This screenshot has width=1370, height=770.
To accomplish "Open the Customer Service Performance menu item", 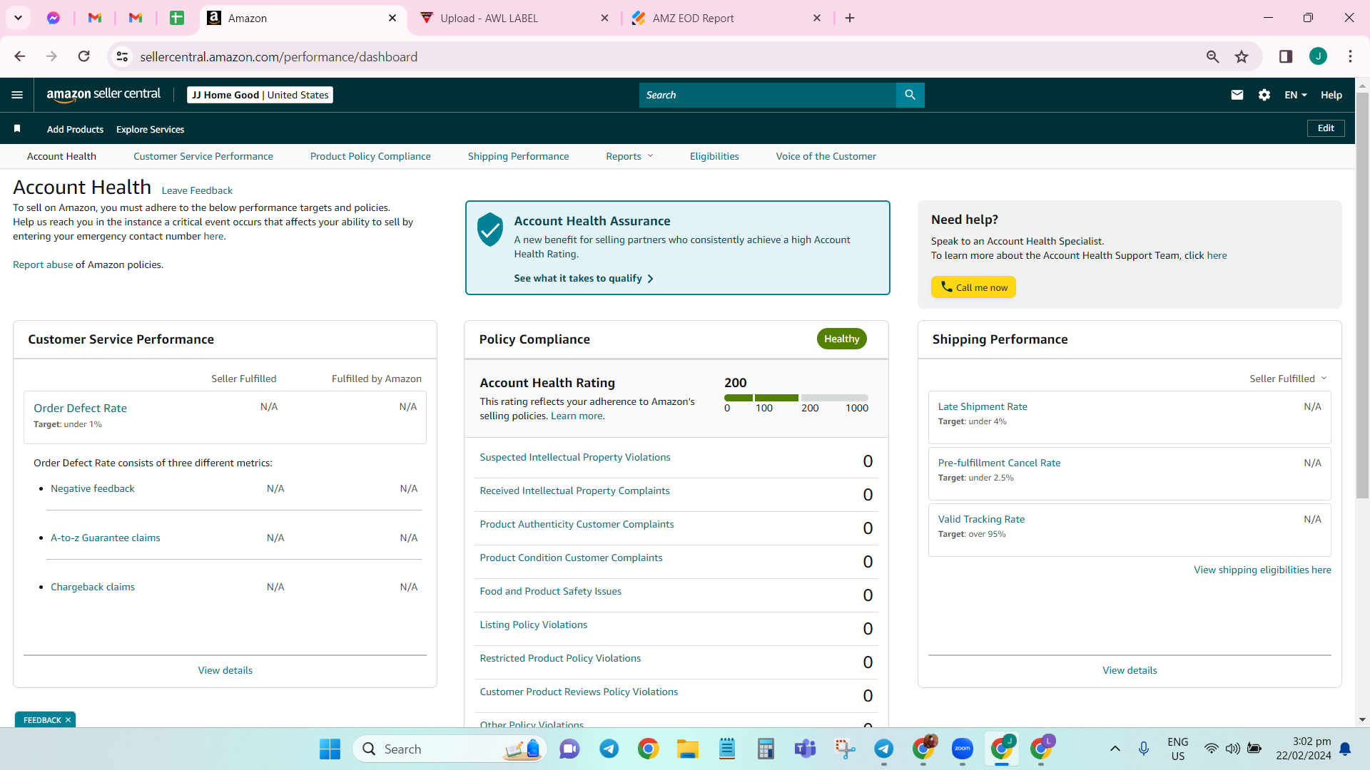I will (203, 156).
